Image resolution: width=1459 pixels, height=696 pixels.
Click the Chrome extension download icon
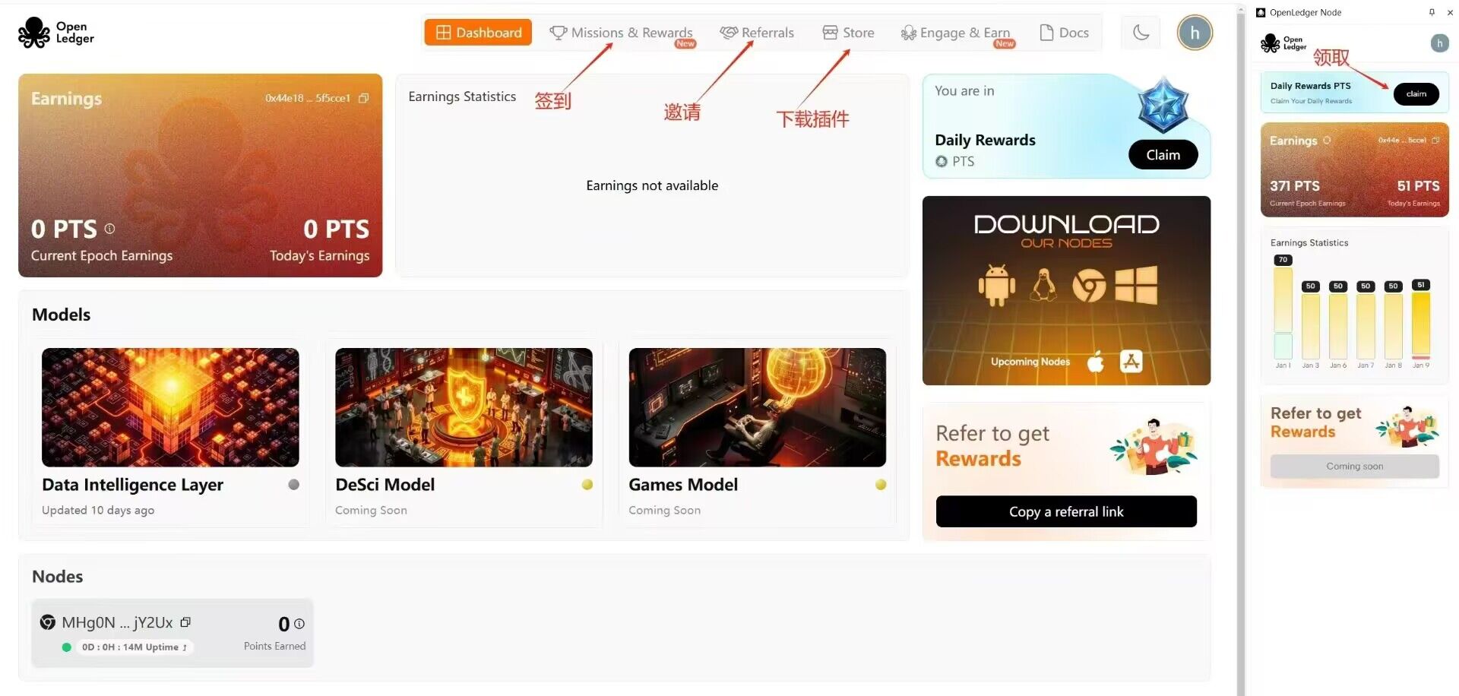click(x=1089, y=286)
